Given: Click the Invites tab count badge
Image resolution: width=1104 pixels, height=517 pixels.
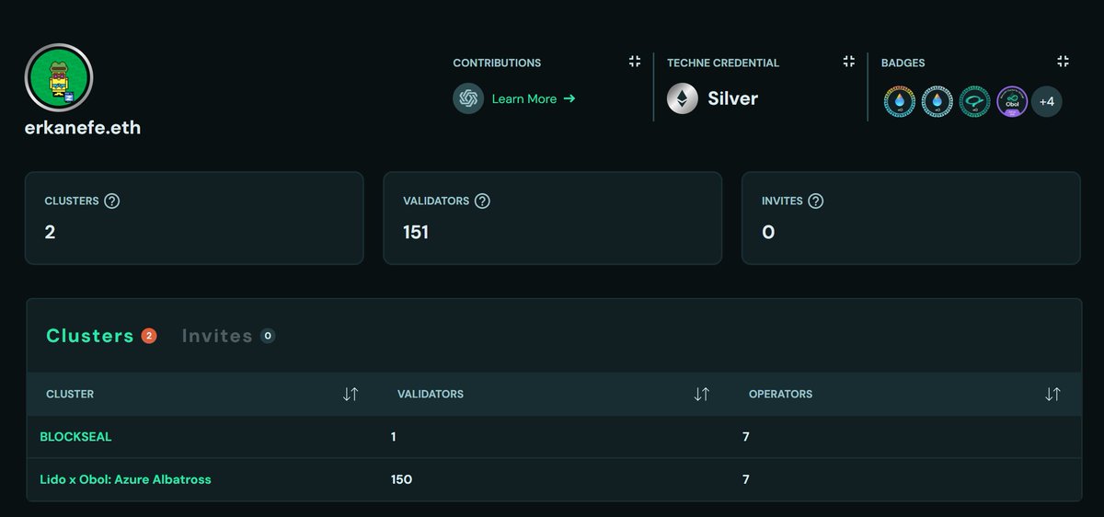Looking at the screenshot, I should 268,336.
